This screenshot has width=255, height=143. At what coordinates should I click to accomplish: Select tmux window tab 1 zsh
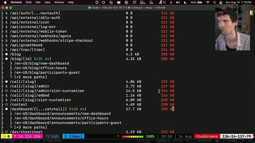tap(52, 136)
